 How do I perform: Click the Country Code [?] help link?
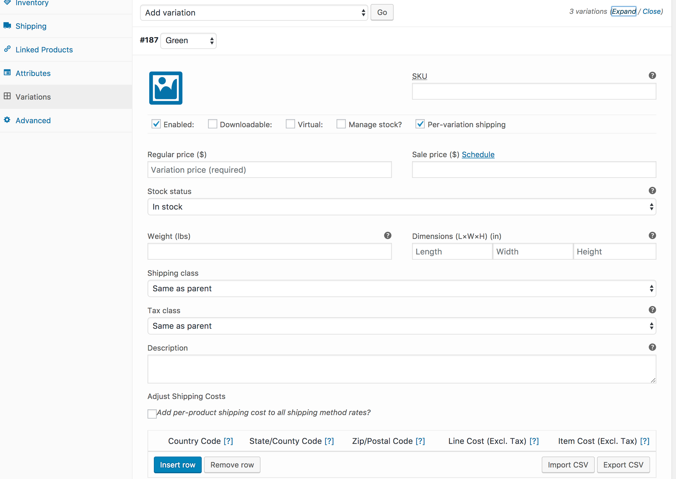click(228, 441)
